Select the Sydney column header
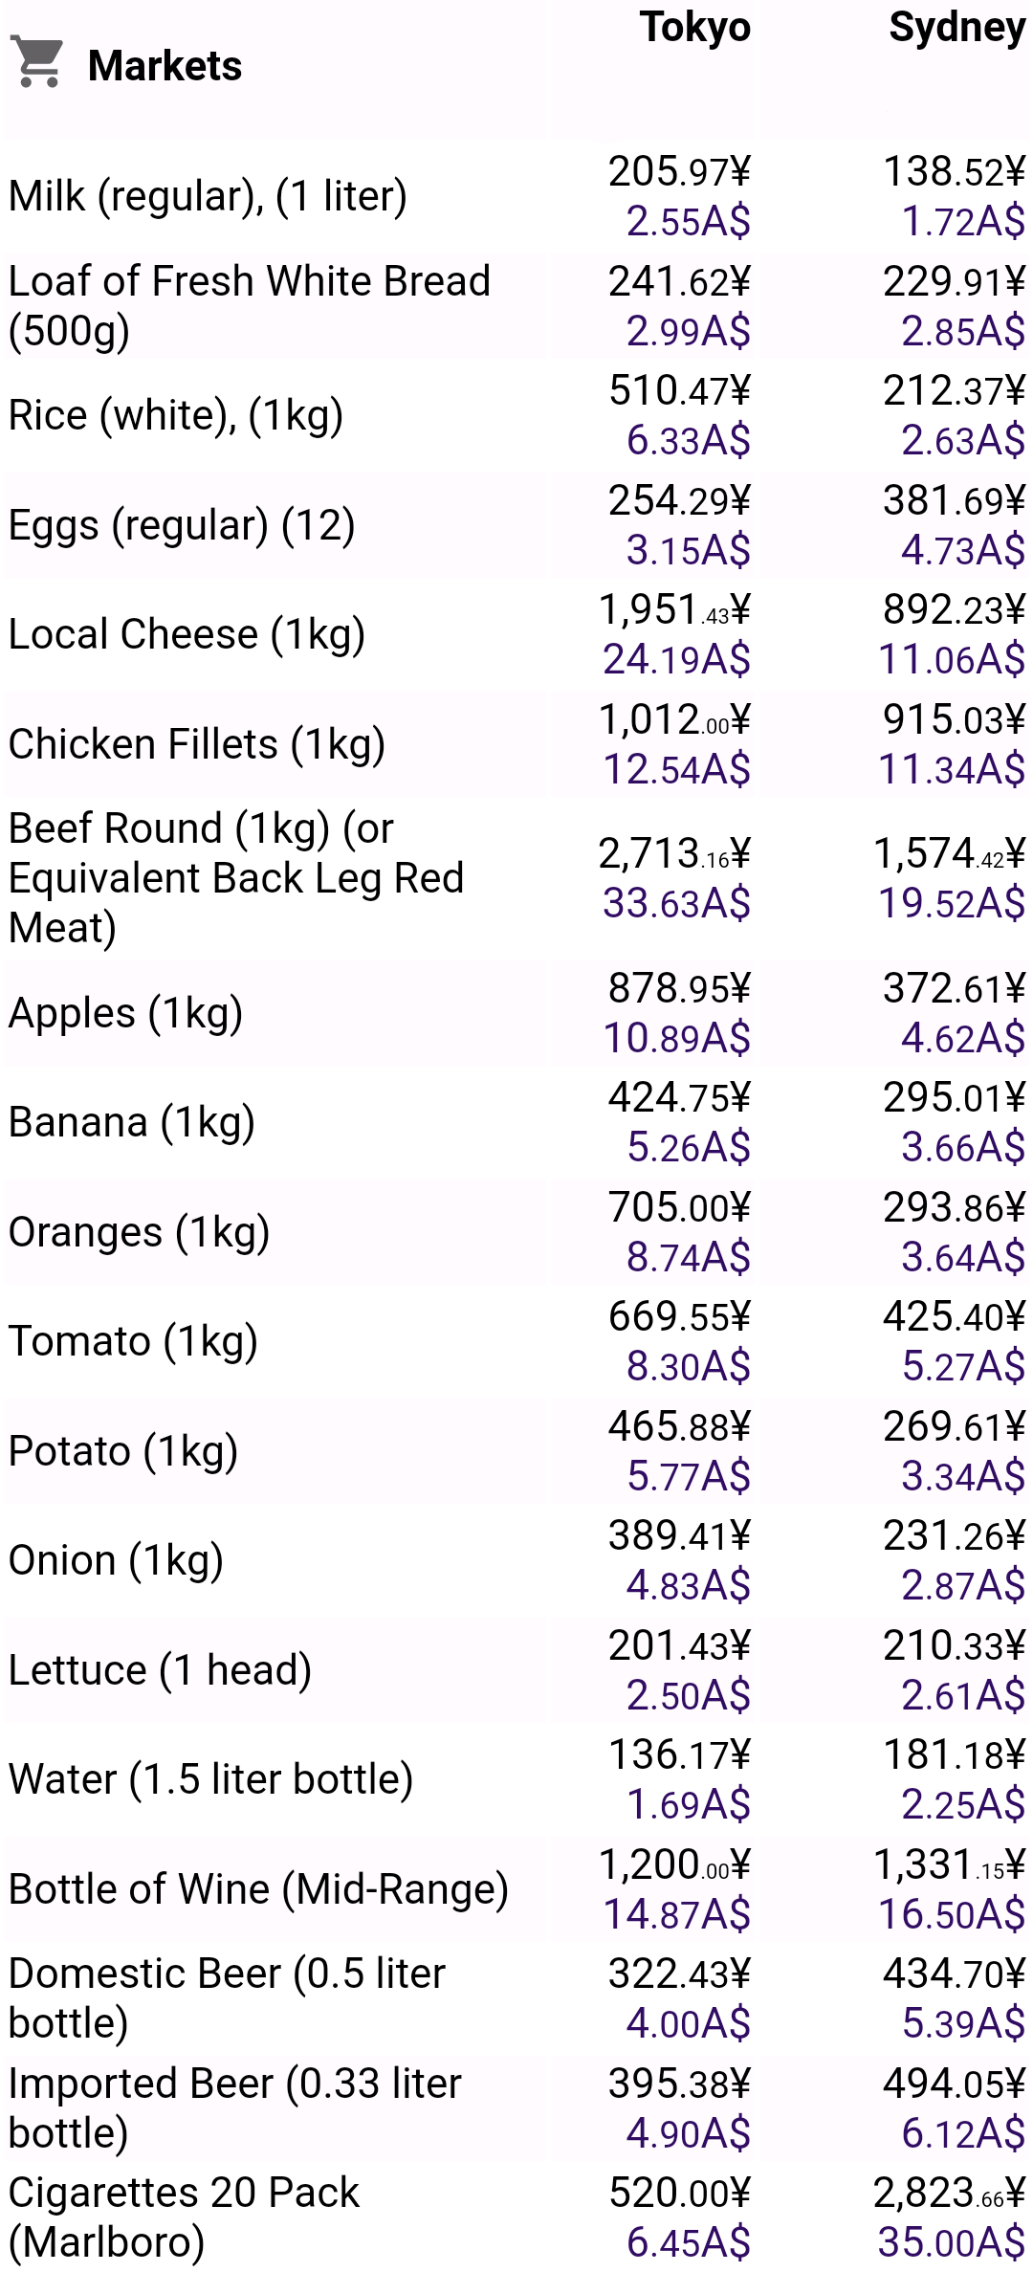The height and width of the screenshot is (2272, 1033). (x=956, y=28)
